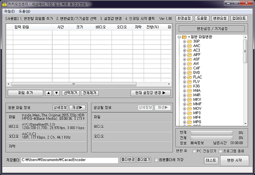Expand the MKV tree node
255x175 pixels.
point(185,100)
